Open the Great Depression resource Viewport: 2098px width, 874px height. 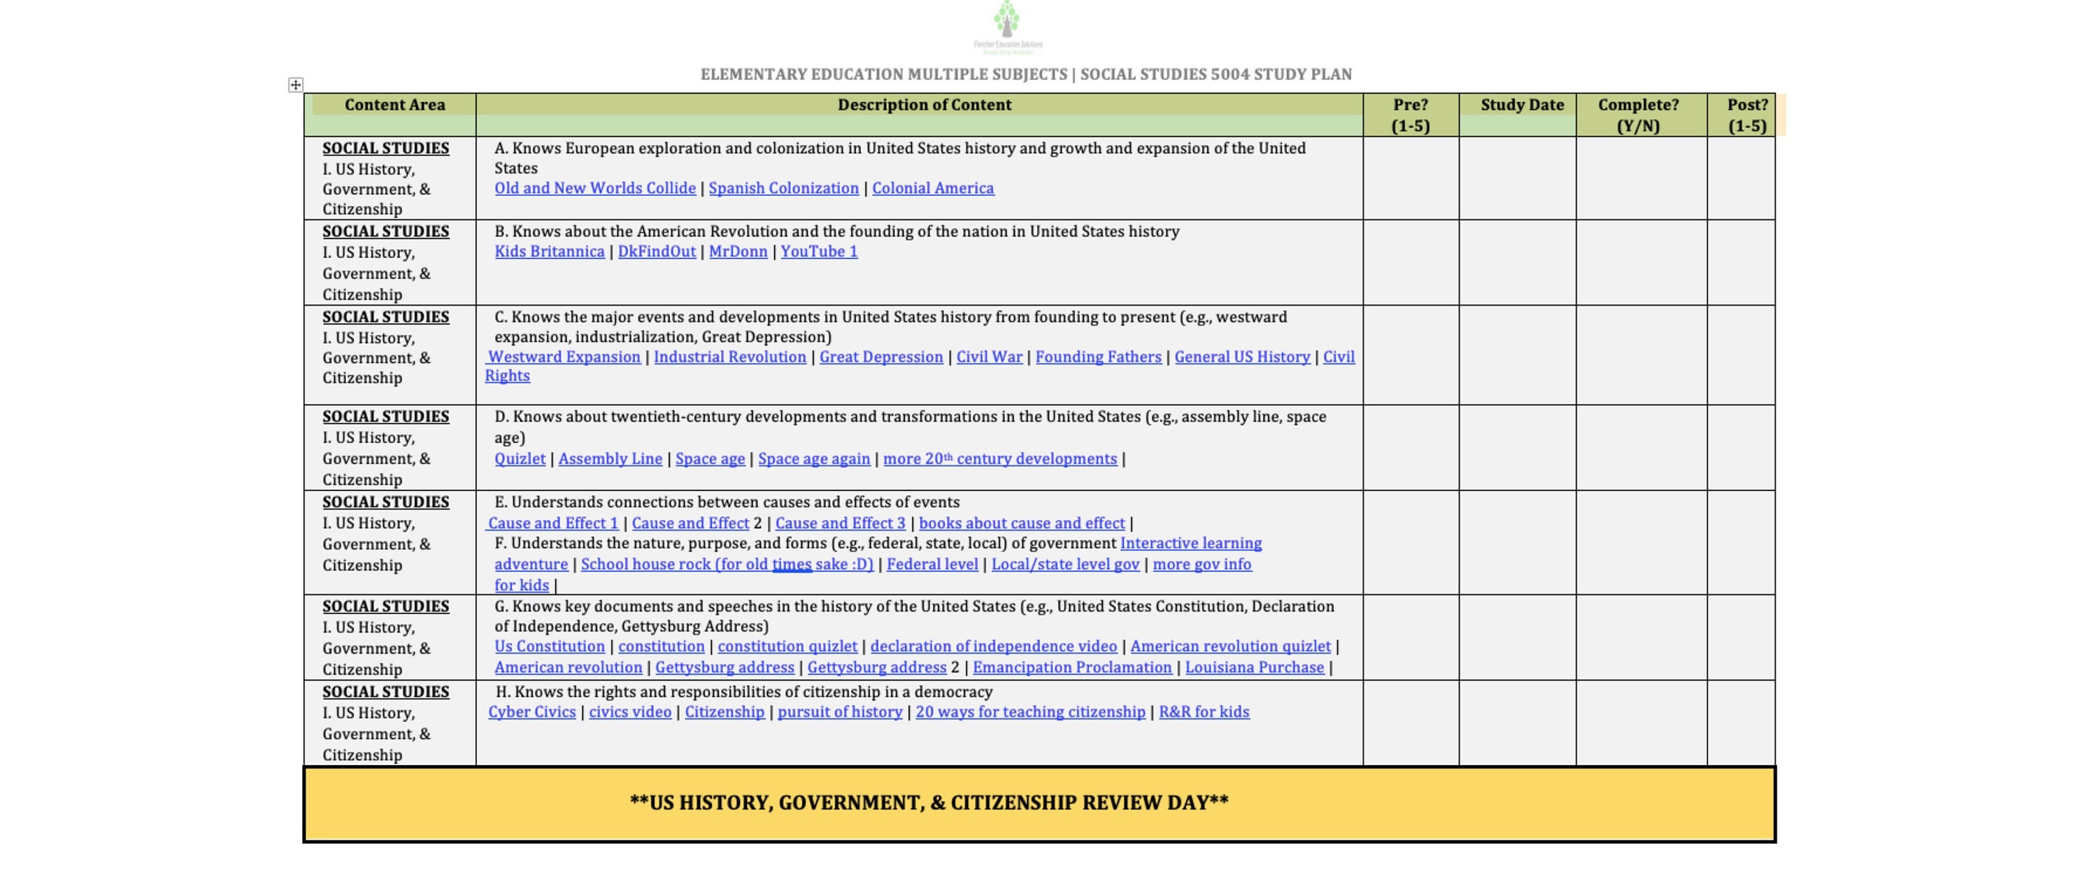pos(880,356)
